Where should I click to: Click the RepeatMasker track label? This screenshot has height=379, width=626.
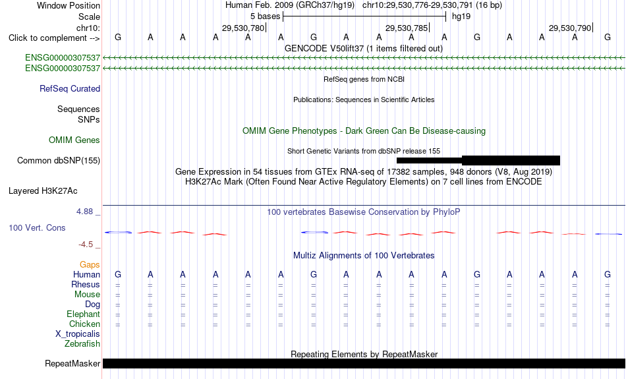(x=72, y=363)
